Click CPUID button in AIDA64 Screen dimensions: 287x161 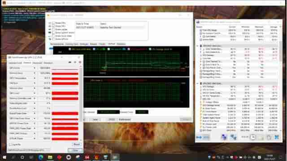click(112, 119)
